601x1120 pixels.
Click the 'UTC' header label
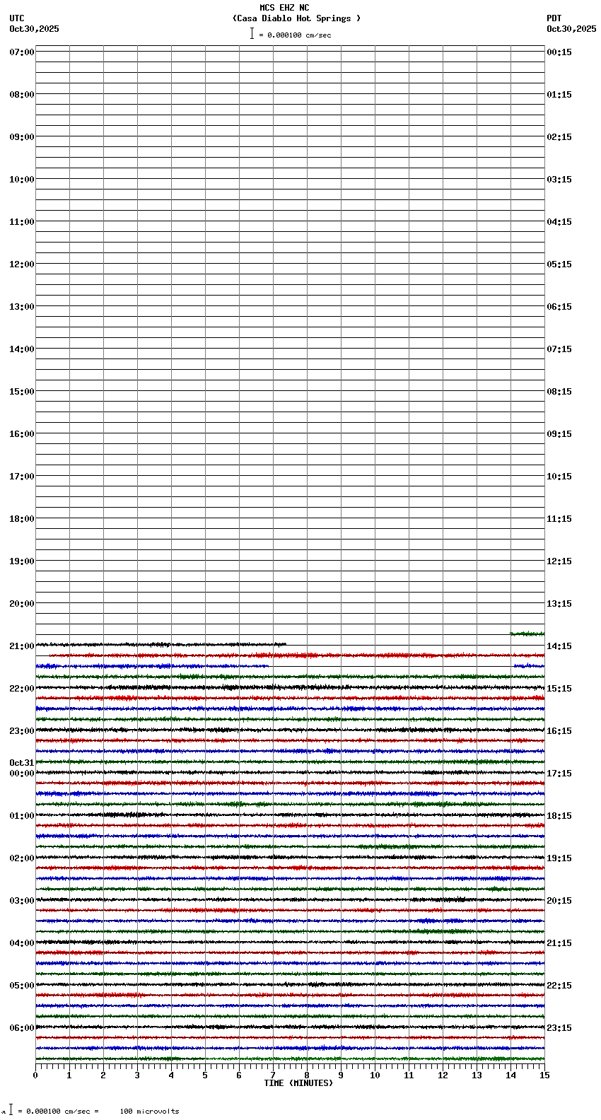[x=17, y=18]
